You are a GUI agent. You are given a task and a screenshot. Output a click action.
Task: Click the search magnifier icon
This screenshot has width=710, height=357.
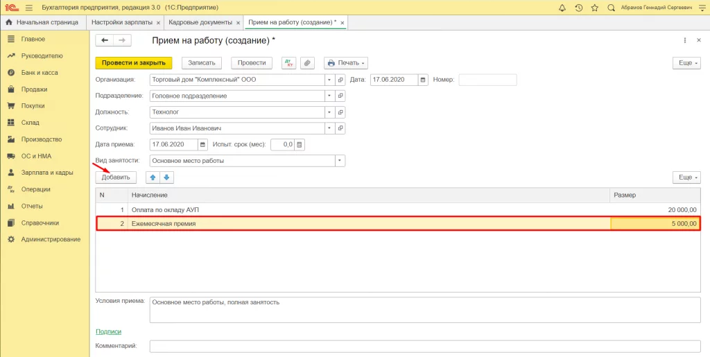(x=611, y=8)
